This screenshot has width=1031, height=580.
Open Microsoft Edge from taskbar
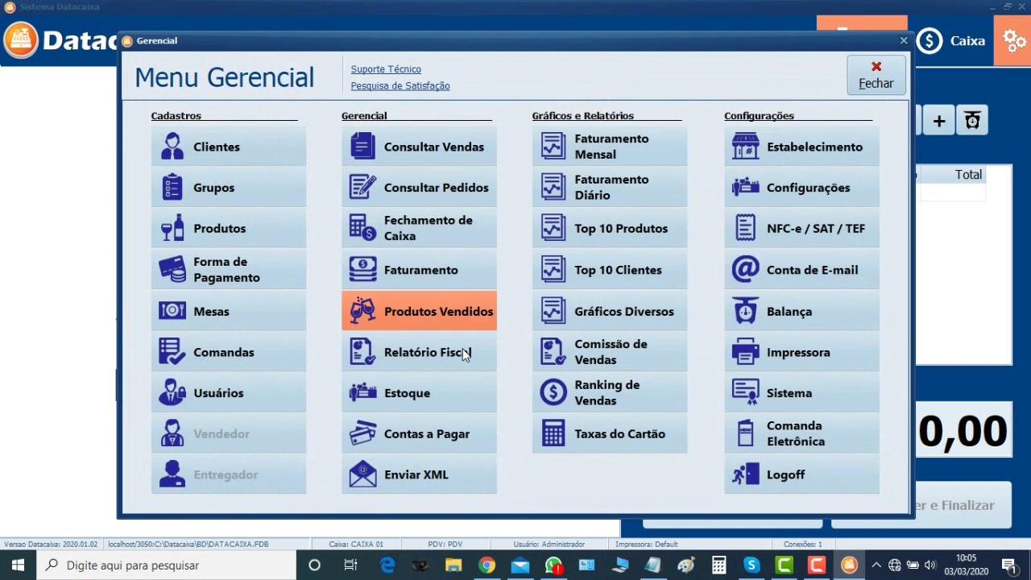pyautogui.click(x=387, y=565)
